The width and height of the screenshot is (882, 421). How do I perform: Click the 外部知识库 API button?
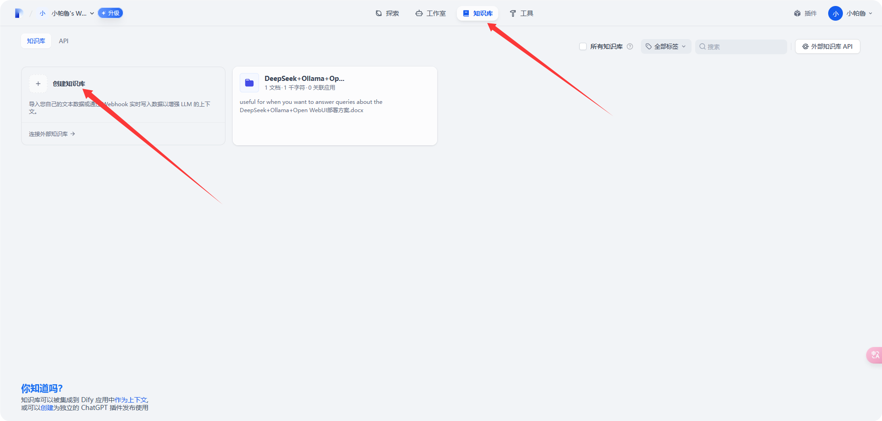(x=827, y=46)
